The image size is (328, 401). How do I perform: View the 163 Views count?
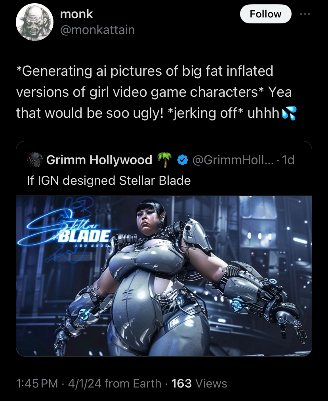(x=199, y=384)
